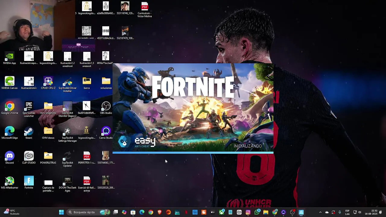Open Xbox app from the taskbar

[221, 212]
